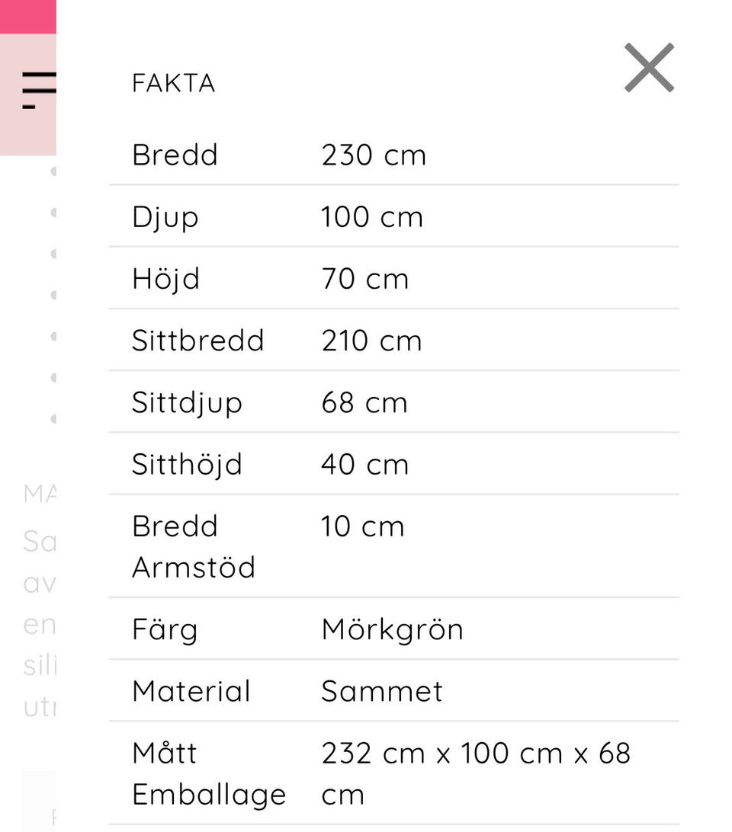732x832 pixels.
Task: Click the Mörkgrön color value
Action: click(x=392, y=629)
